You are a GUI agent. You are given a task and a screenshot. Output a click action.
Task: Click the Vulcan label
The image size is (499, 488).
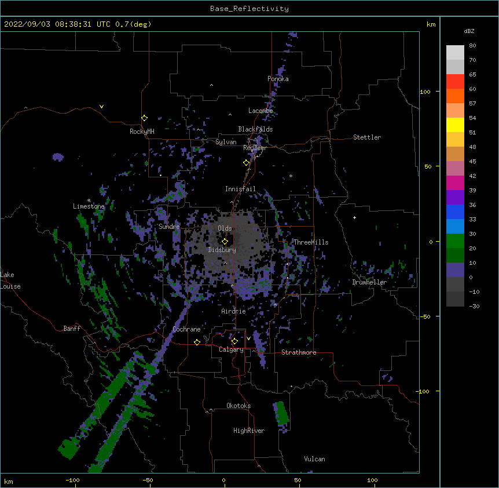click(x=314, y=459)
